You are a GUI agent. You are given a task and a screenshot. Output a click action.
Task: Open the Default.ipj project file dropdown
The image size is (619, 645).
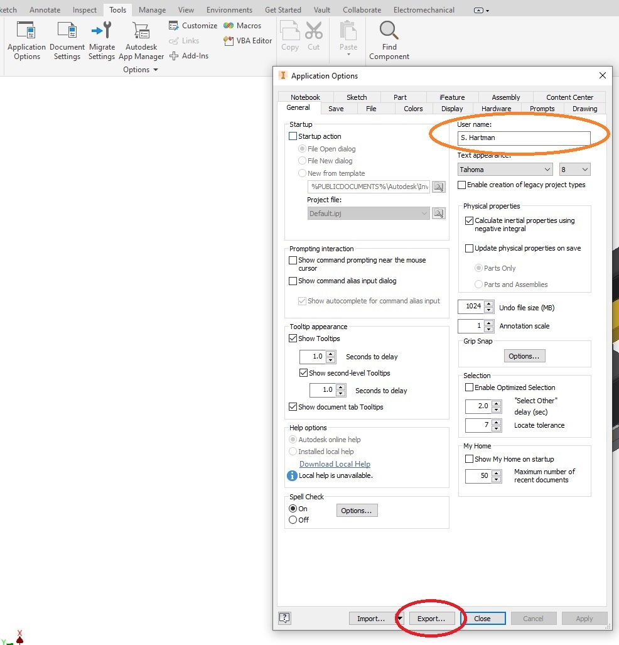(x=368, y=214)
